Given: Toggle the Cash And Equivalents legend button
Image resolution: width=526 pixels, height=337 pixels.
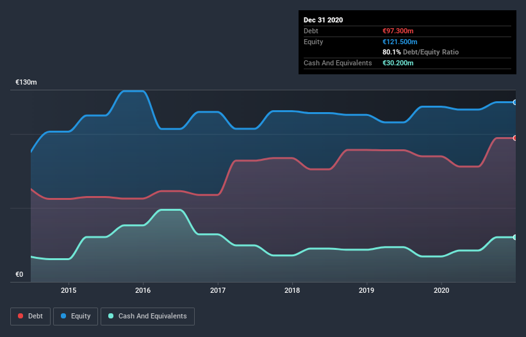Looking at the screenshot, I should point(147,316).
